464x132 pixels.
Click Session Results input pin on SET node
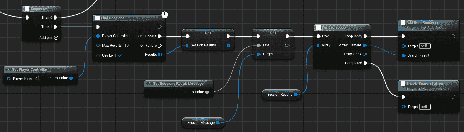click(x=188, y=45)
